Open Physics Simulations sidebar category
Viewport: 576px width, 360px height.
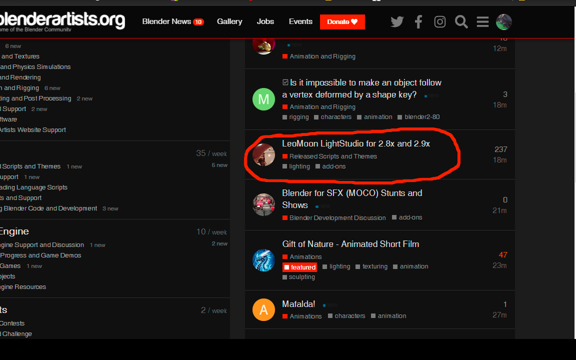coord(35,67)
